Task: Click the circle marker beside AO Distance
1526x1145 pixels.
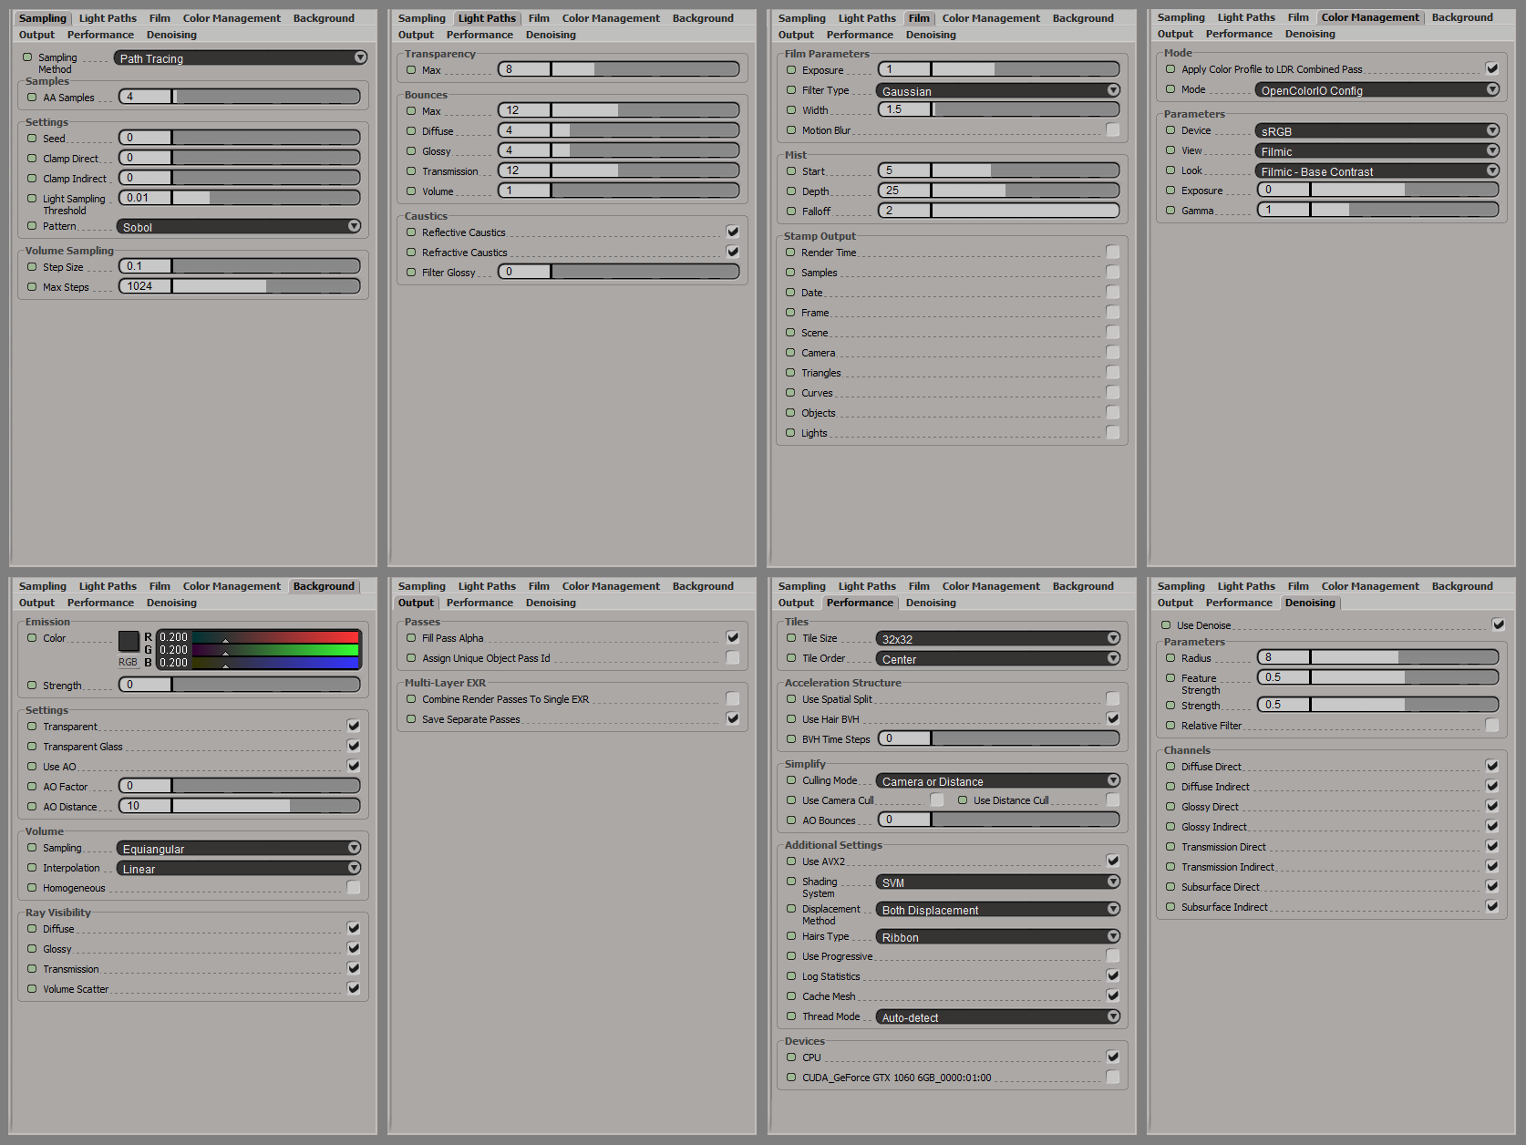Action: tap(32, 807)
